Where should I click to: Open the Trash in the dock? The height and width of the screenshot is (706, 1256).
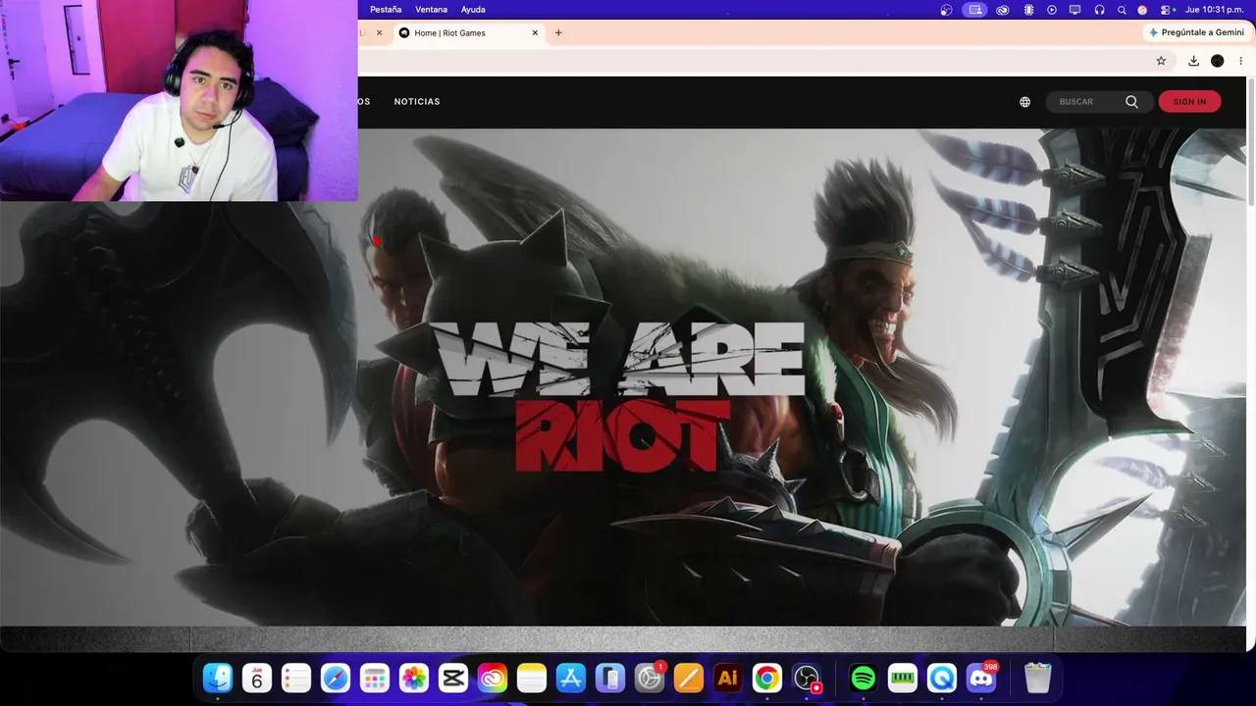(1037, 678)
